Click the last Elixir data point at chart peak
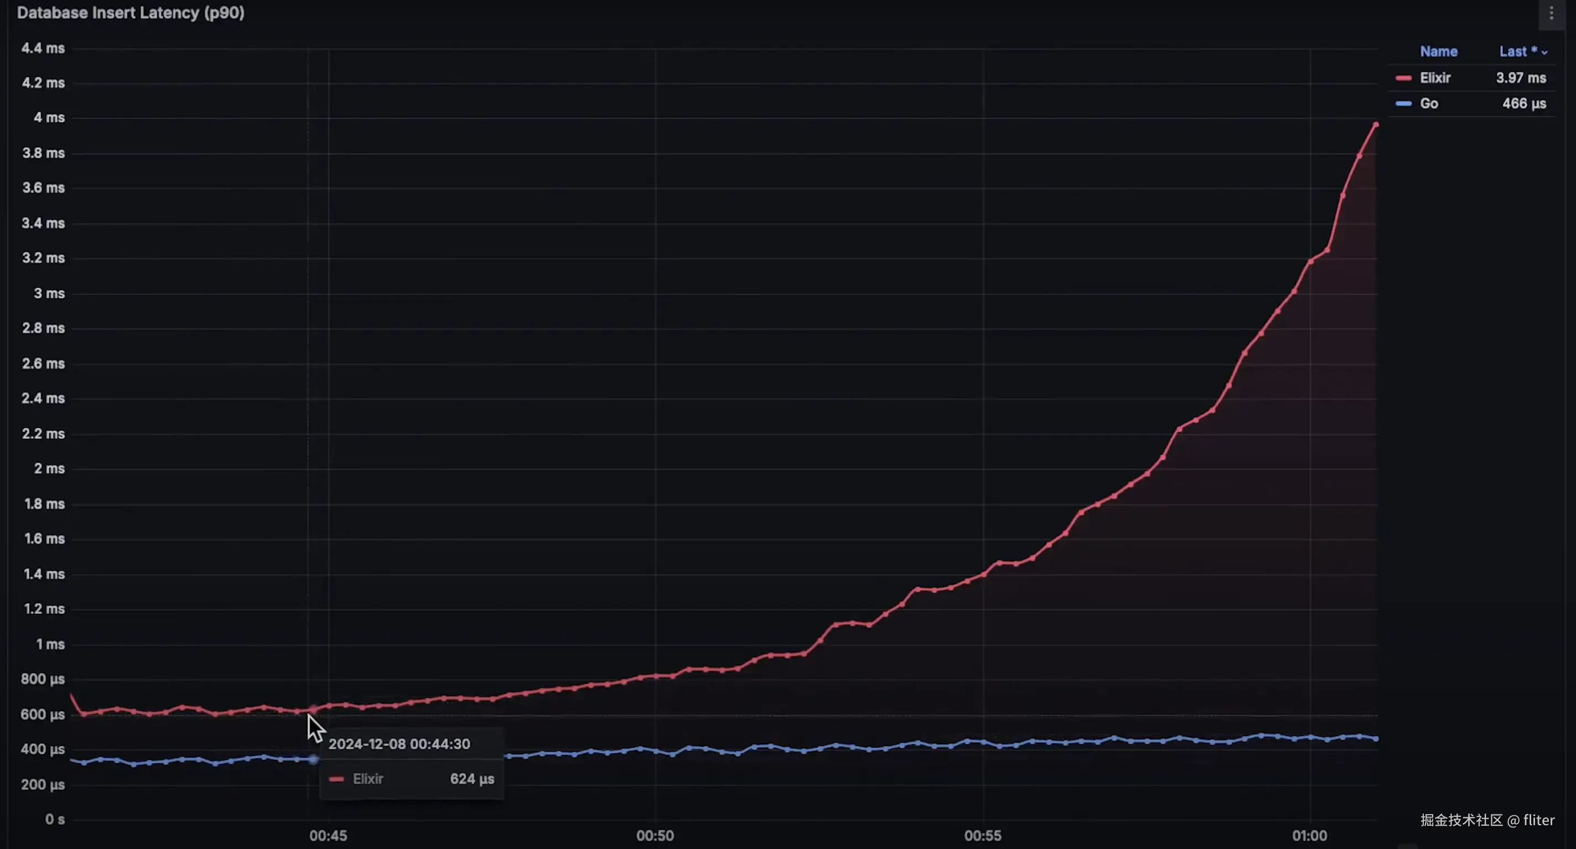This screenshot has width=1576, height=849. click(1376, 125)
